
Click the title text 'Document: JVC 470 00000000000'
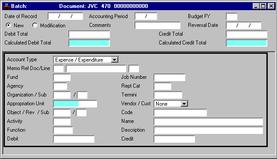coord(104,6)
